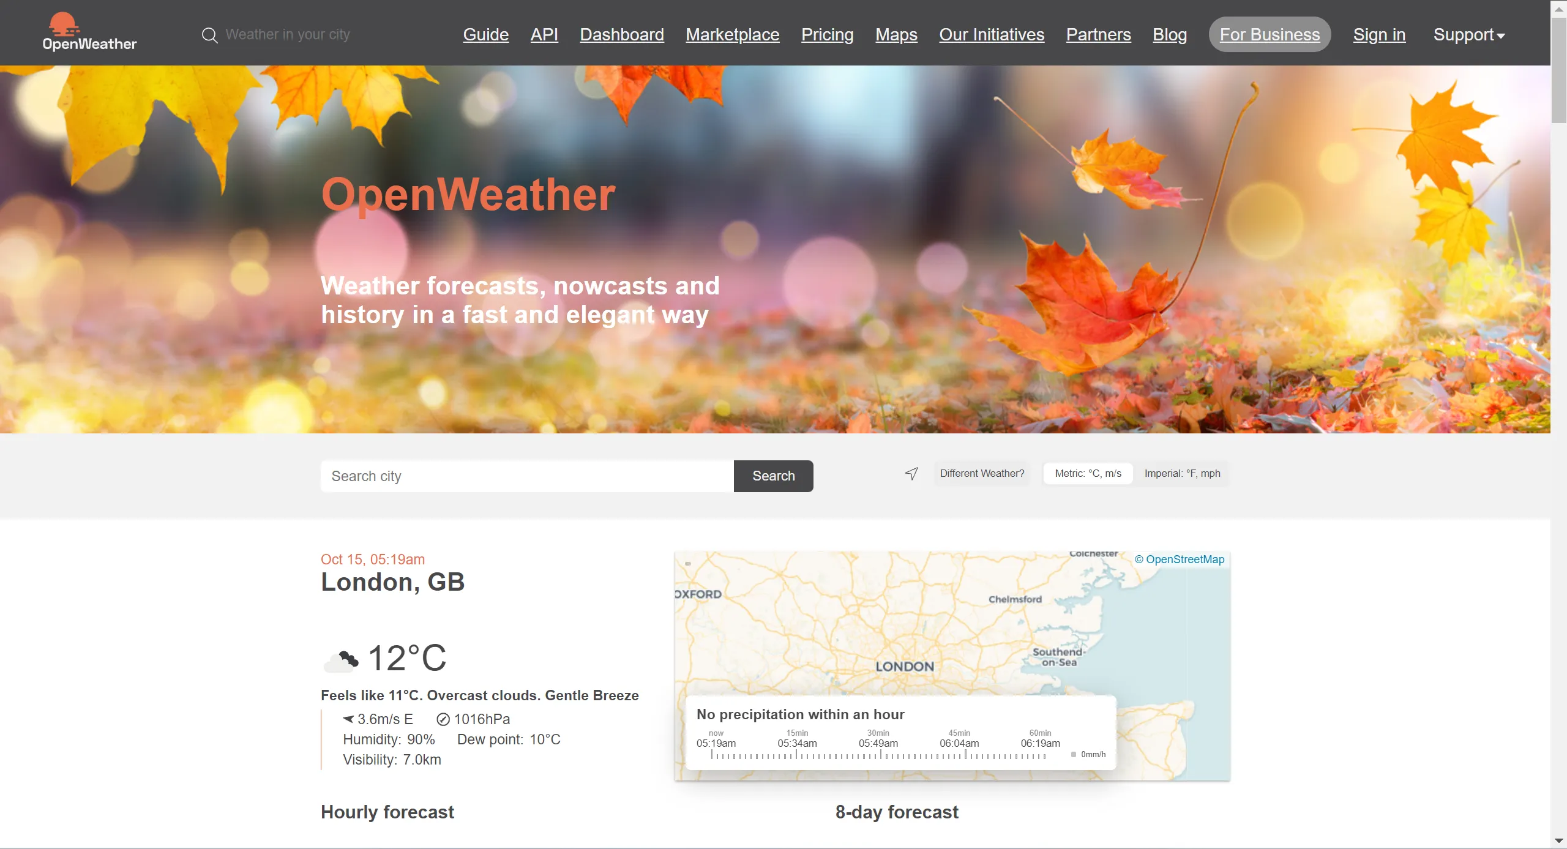The height and width of the screenshot is (849, 1567).
Task: Click the current location arrow icon
Action: tap(911, 474)
